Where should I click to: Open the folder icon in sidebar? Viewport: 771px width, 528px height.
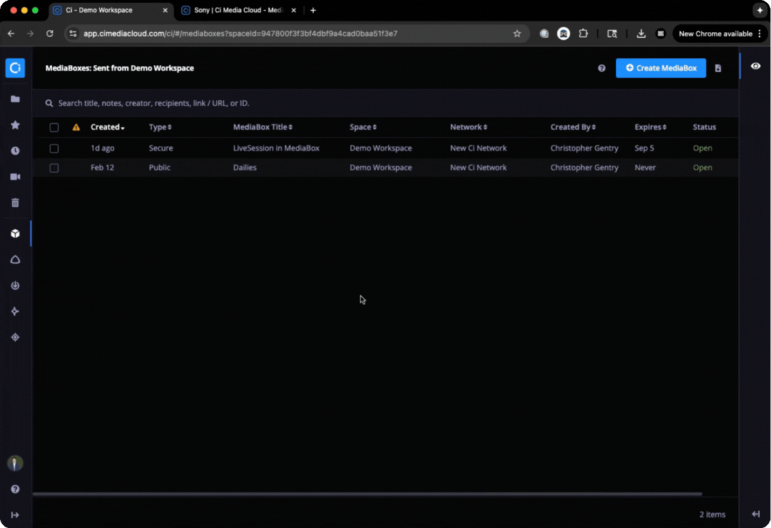point(15,99)
